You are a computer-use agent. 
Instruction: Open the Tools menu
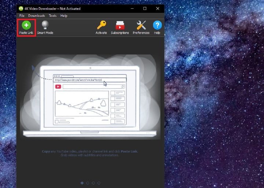click(53, 16)
